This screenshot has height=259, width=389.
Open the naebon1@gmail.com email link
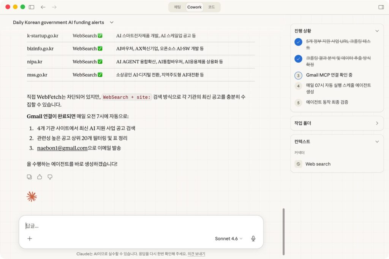tap(62, 148)
